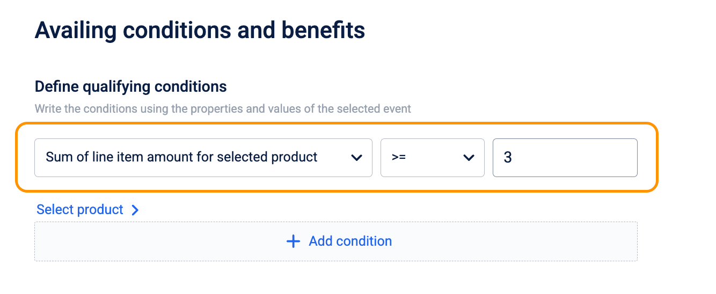This screenshot has height=294, width=716.
Task: Click the value input field containing 3
Action: click(x=565, y=158)
